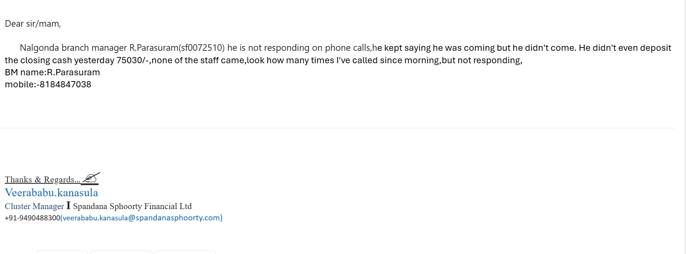Viewport: 686px width, 254px height.
Task: Click the bold I separator in signature
Action: [x=68, y=205]
